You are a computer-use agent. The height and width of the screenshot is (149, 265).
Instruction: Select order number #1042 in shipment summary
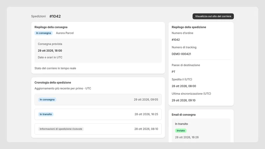pos(176,40)
